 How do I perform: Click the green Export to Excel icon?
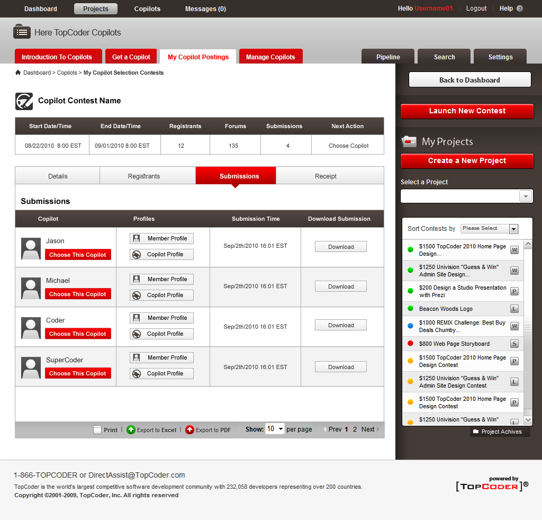point(131,430)
